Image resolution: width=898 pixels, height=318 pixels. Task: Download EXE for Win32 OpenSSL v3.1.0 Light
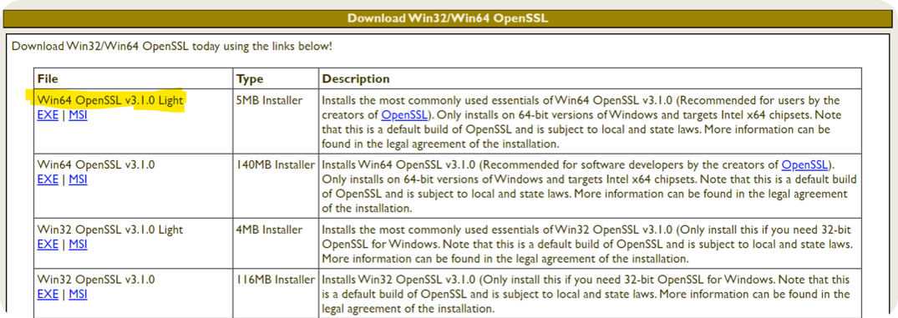click(x=48, y=245)
